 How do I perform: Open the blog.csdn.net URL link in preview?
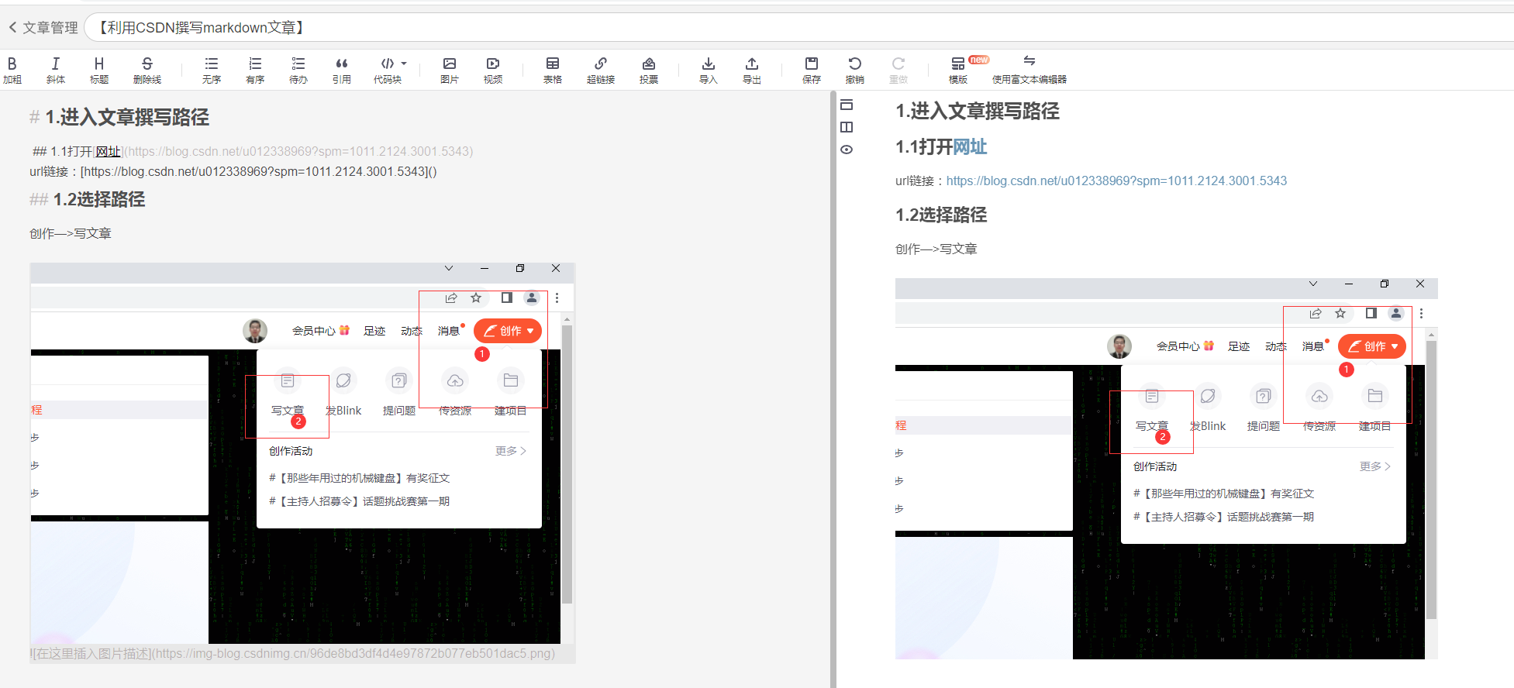click(x=1116, y=181)
